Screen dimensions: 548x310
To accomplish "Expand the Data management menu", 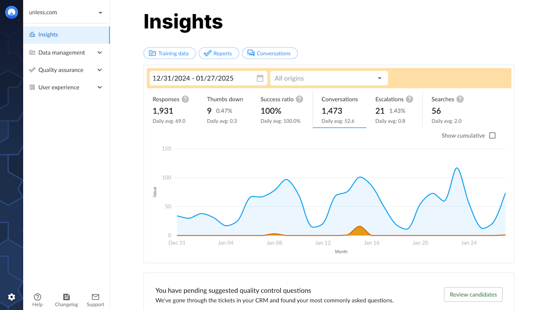I will (x=100, y=52).
